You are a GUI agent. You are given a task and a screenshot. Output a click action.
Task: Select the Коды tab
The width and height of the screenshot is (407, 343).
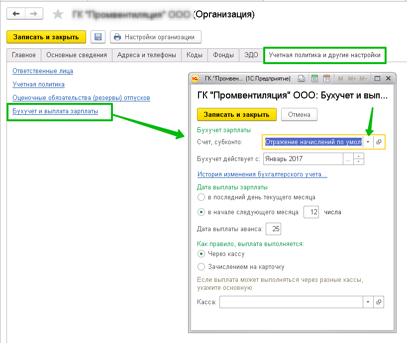click(195, 55)
